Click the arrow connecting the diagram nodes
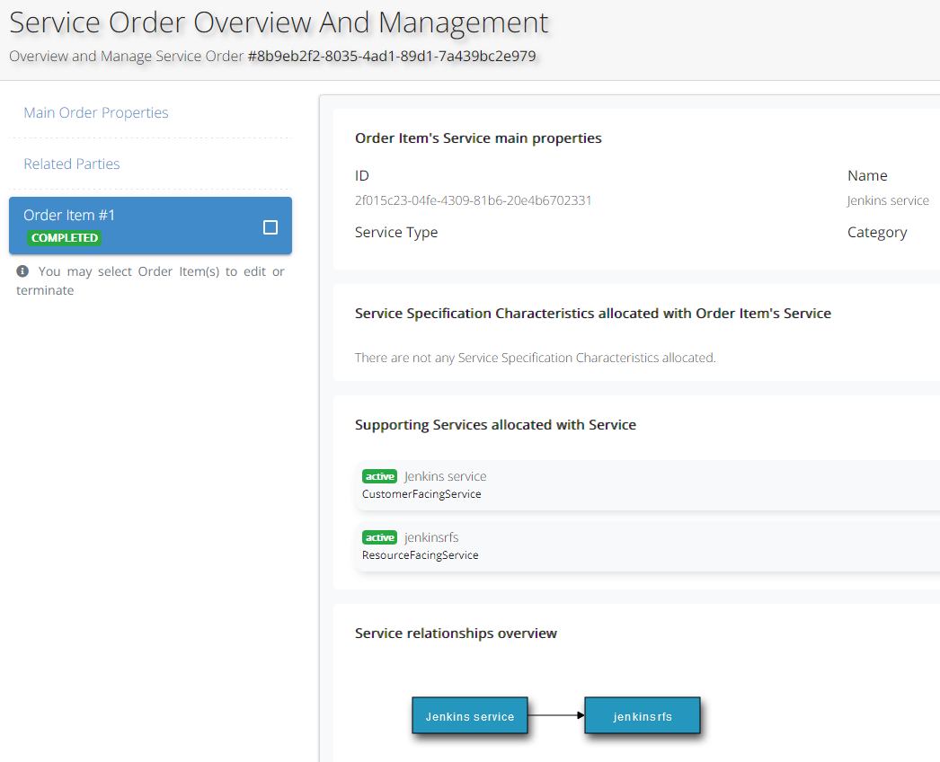 tap(556, 716)
